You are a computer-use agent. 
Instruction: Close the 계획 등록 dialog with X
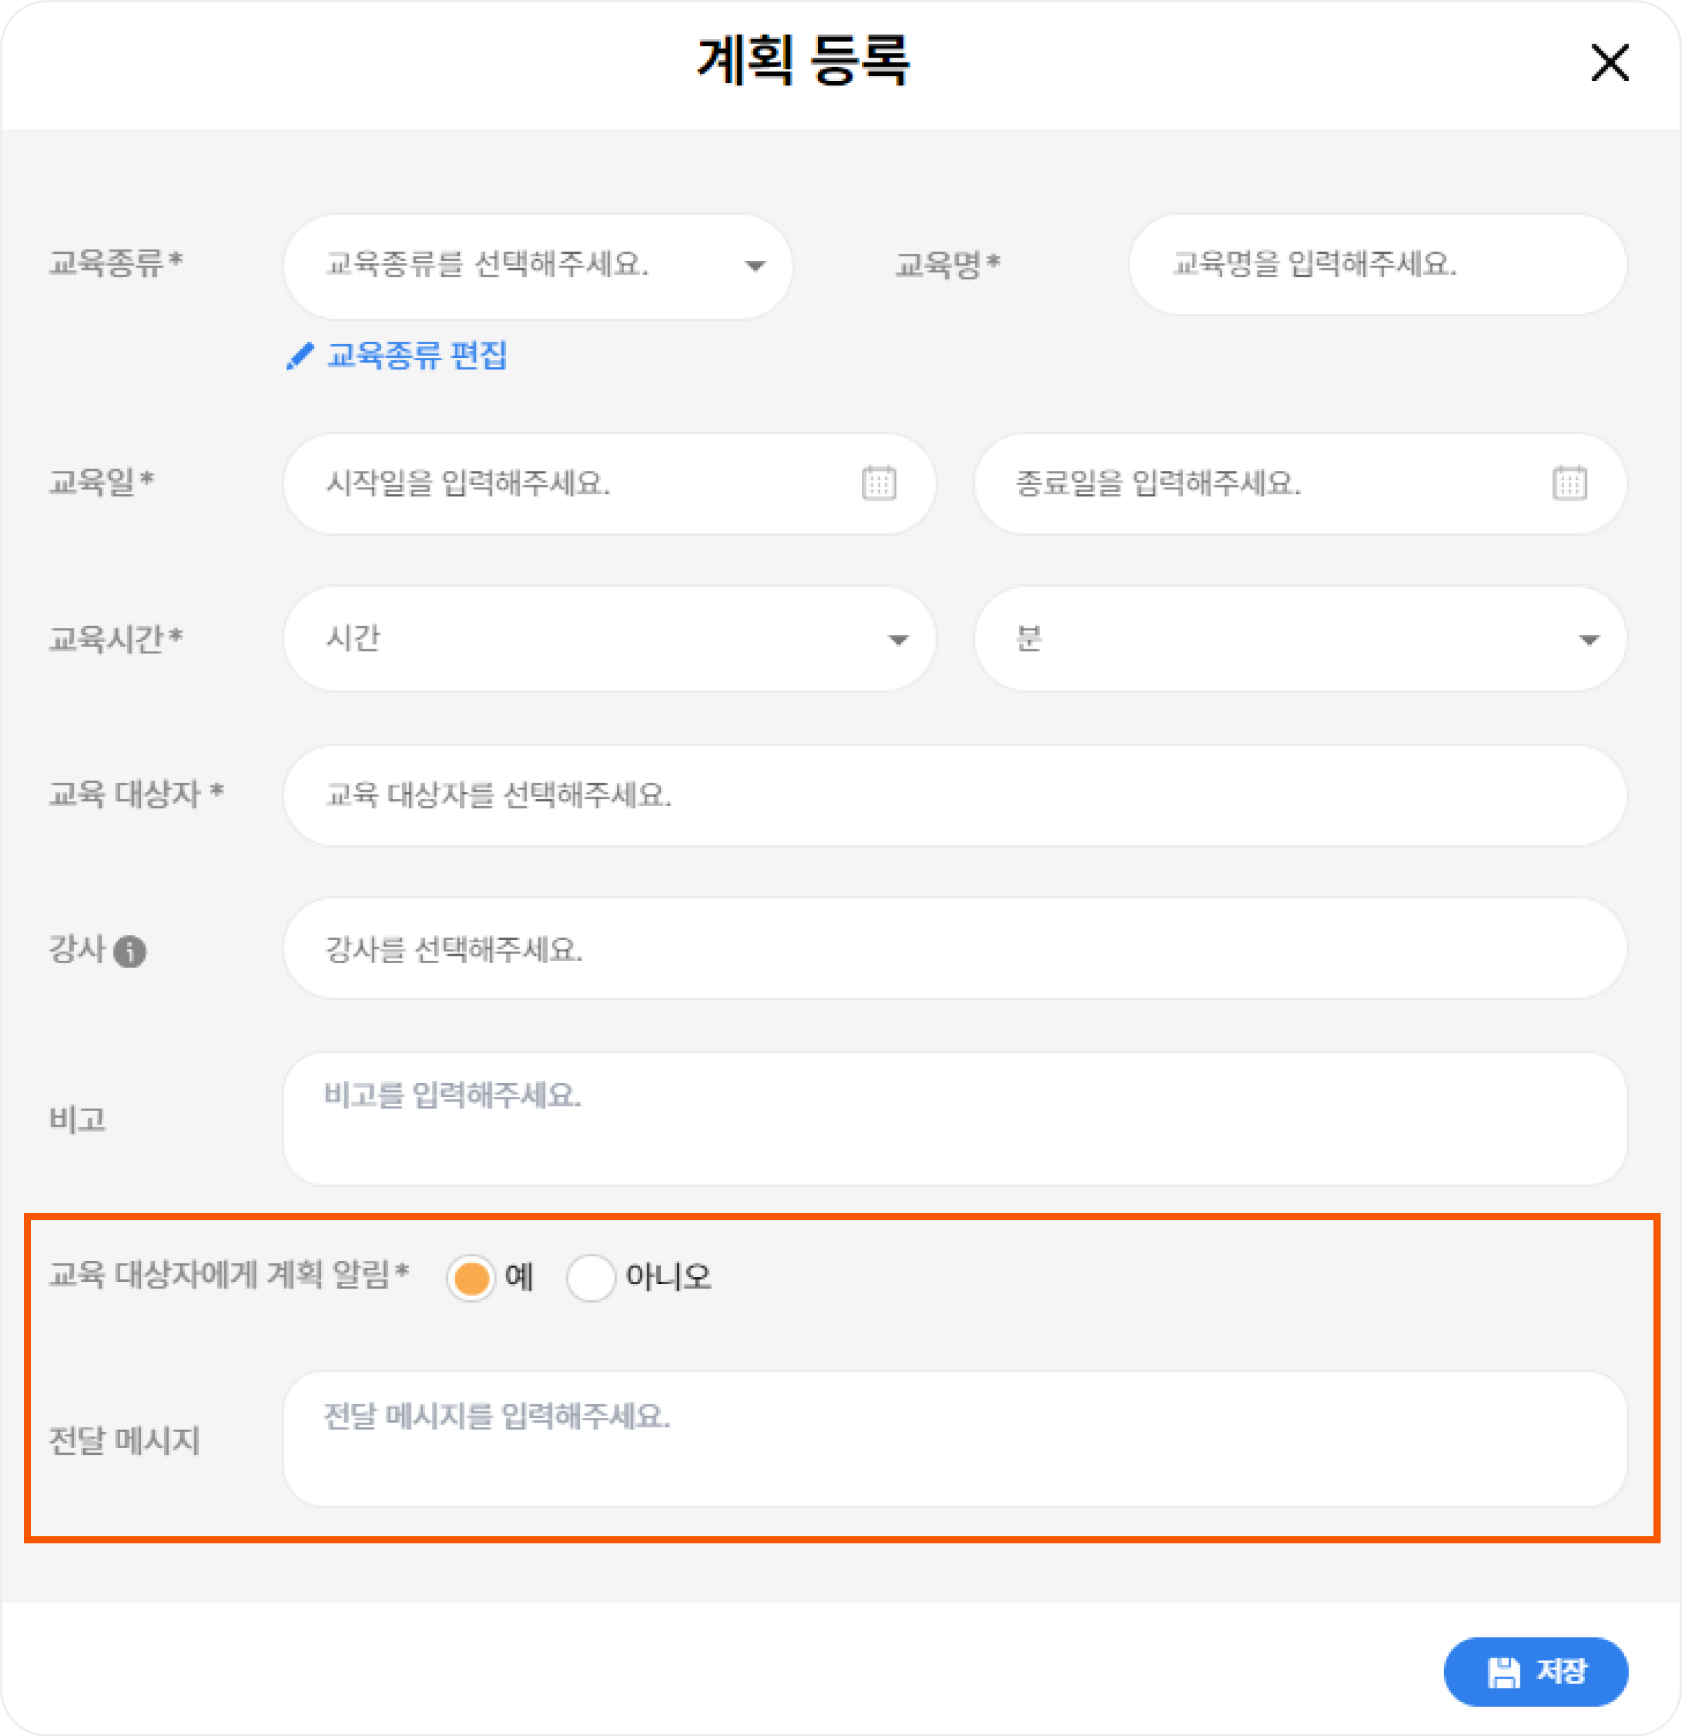click(1609, 63)
